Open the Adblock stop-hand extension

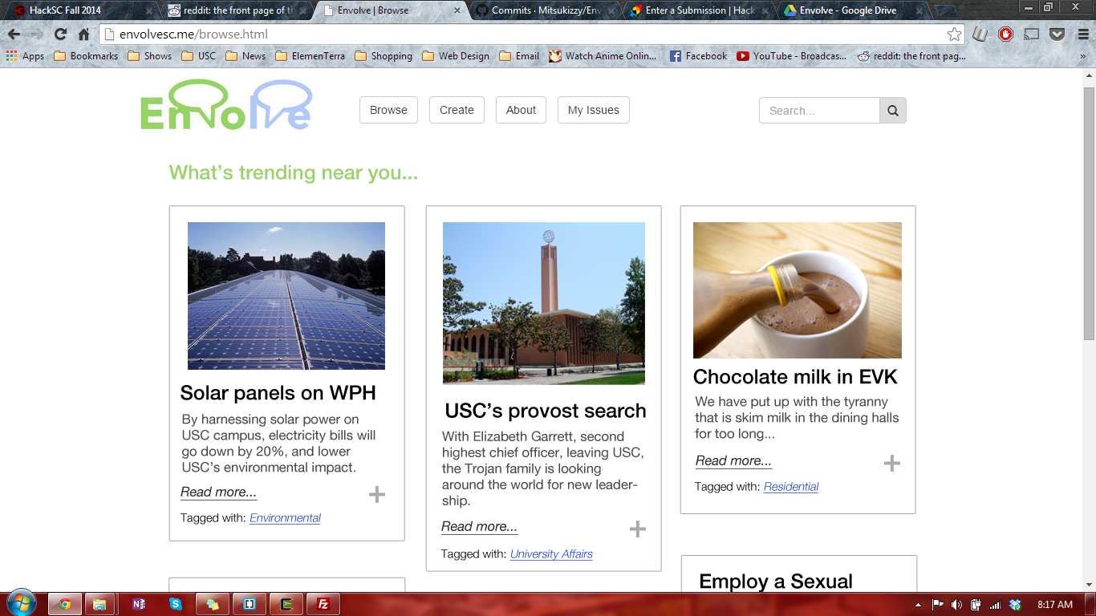1006,34
